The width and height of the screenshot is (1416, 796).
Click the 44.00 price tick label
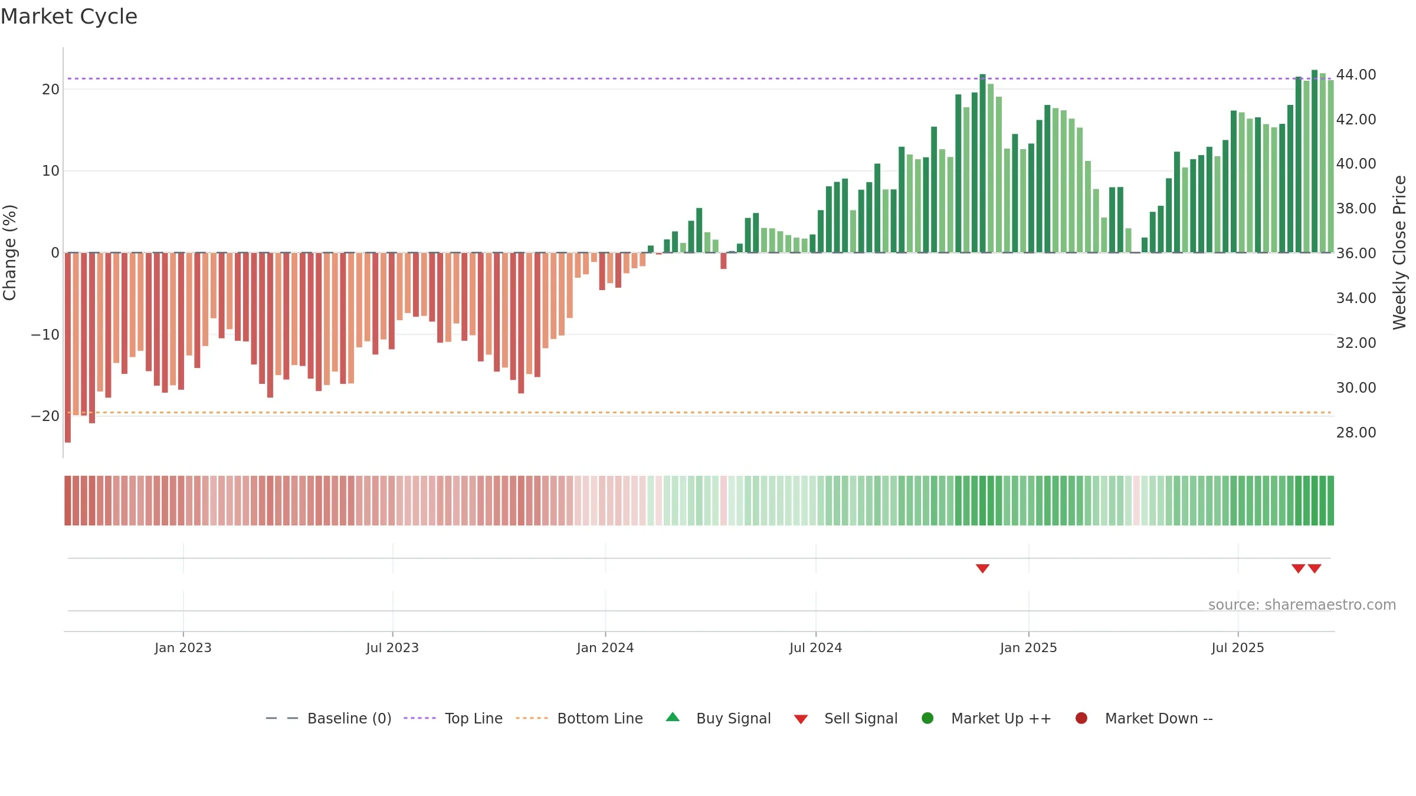tap(1356, 74)
